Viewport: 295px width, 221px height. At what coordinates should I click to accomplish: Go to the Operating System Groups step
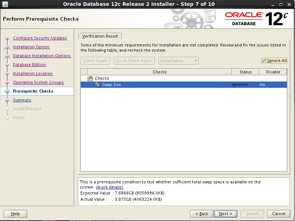coord(38,82)
